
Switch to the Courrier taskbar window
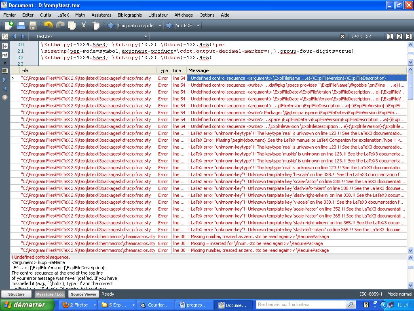pyautogui.click(x=156, y=305)
